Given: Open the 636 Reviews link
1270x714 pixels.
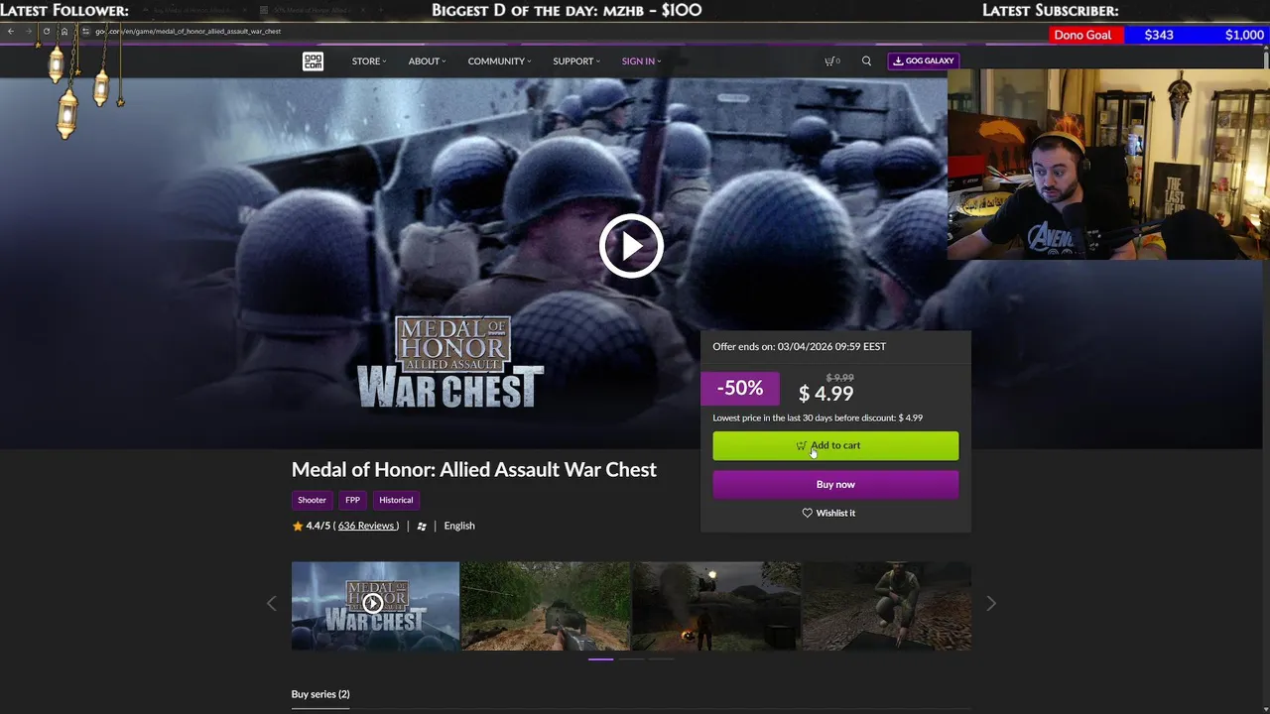Looking at the screenshot, I should click(x=366, y=526).
